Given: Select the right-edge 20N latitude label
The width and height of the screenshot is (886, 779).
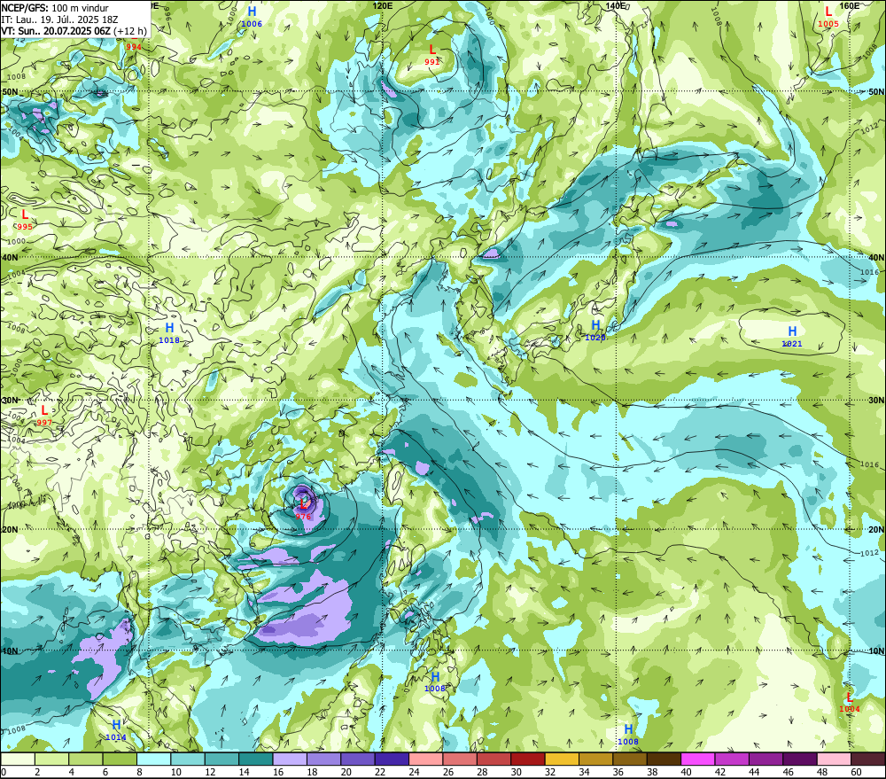Looking at the screenshot, I should 876,530.
